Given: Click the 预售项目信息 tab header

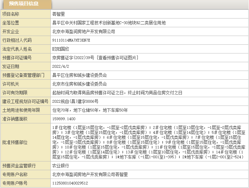Looking at the screenshot, I should 24,4.
